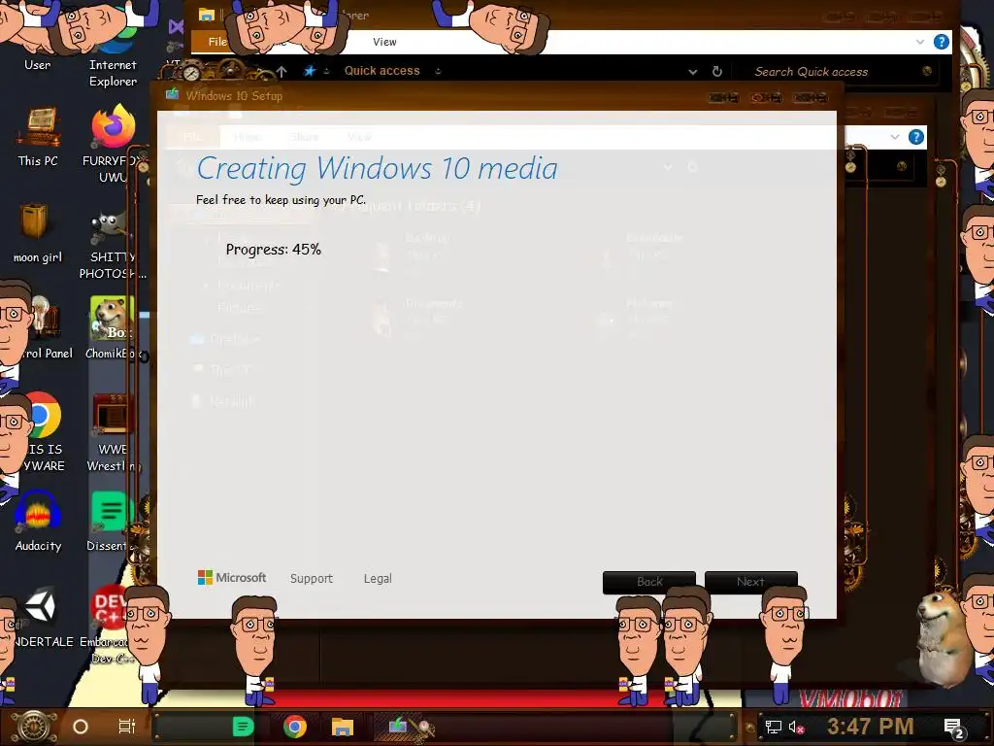994x746 pixels.
Task: Open help in the rear Explorer window
Action: (x=916, y=136)
